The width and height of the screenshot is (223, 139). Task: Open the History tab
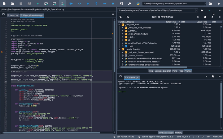click(178, 133)
